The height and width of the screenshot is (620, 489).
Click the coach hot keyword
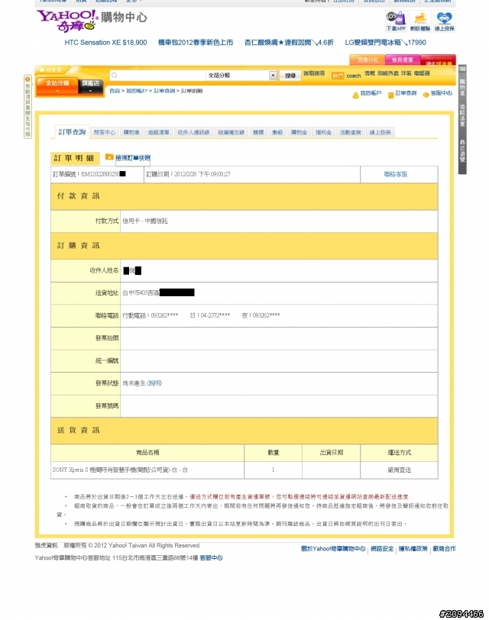point(353,76)
